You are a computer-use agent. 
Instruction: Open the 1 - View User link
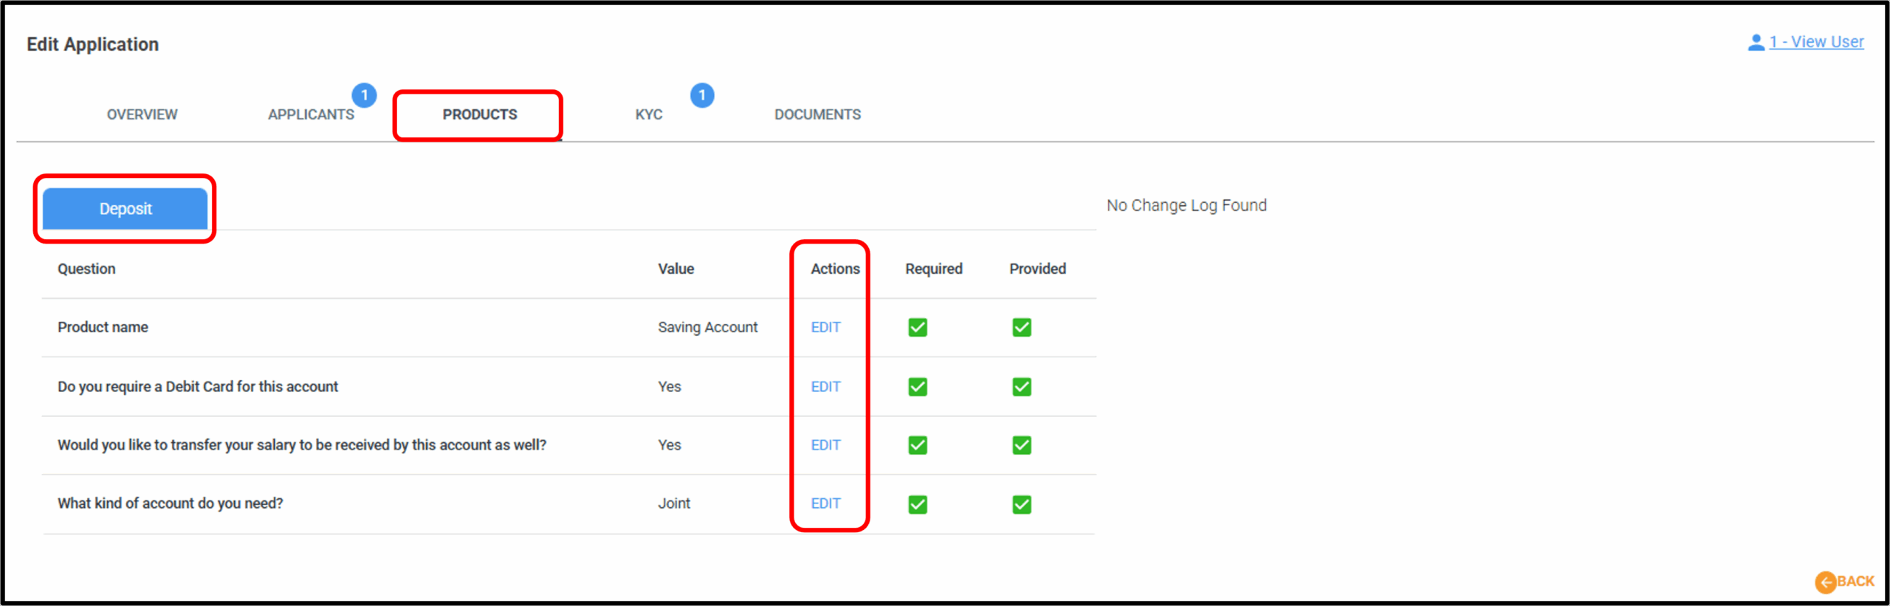pyautogui.click(x=1816, y=42)
